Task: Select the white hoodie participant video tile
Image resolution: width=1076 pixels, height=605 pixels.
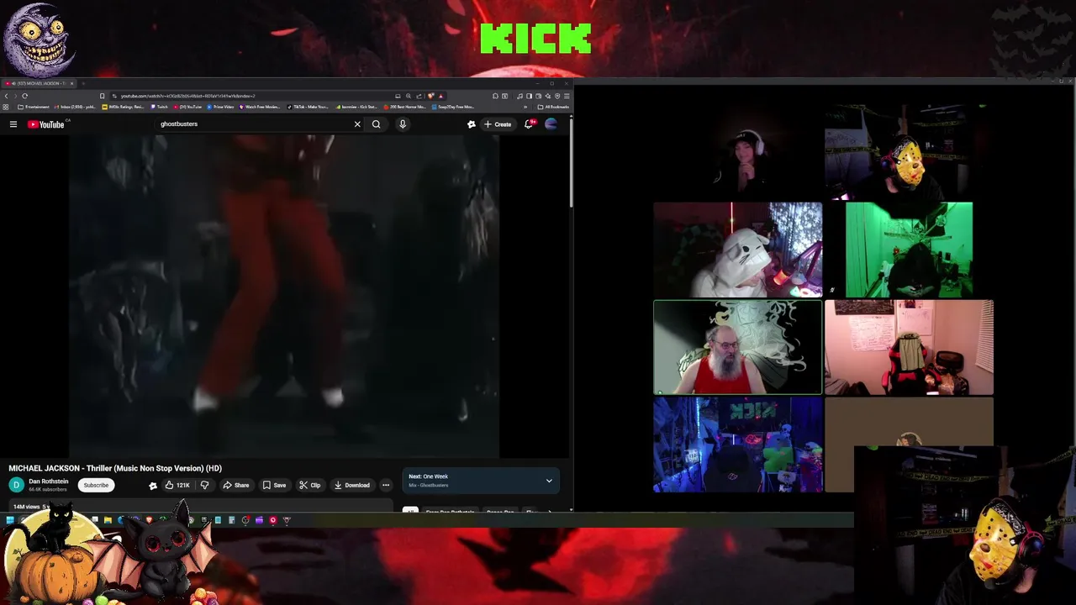Action: pos(738,250)
